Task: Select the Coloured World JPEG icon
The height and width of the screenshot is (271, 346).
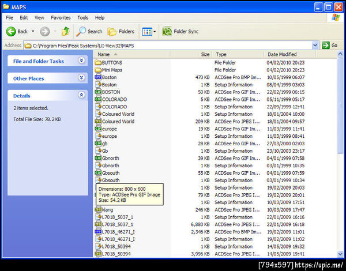Action: point(98,122)
